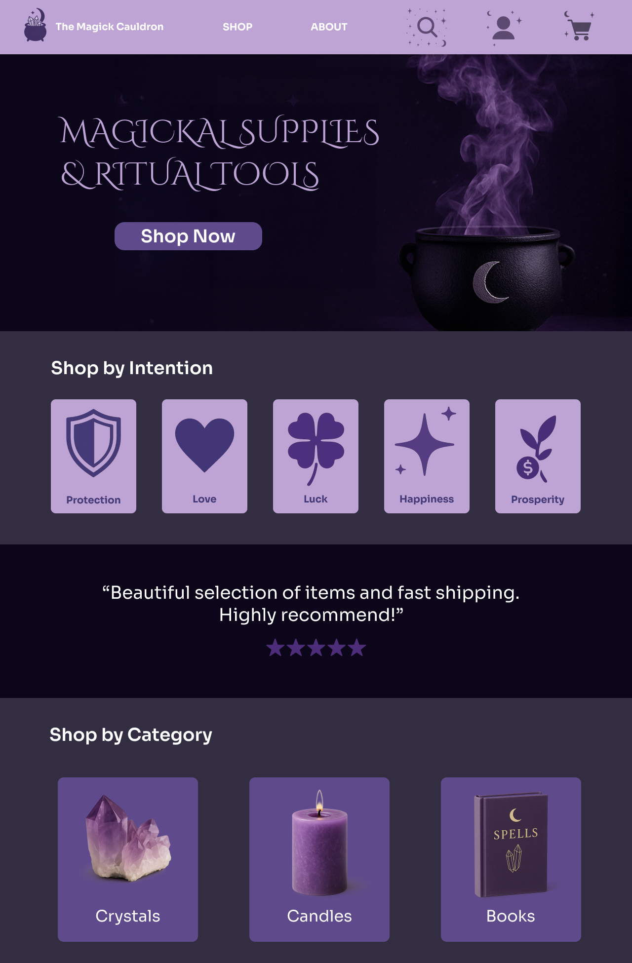Choose the Prosperity plant coin card

538,456
